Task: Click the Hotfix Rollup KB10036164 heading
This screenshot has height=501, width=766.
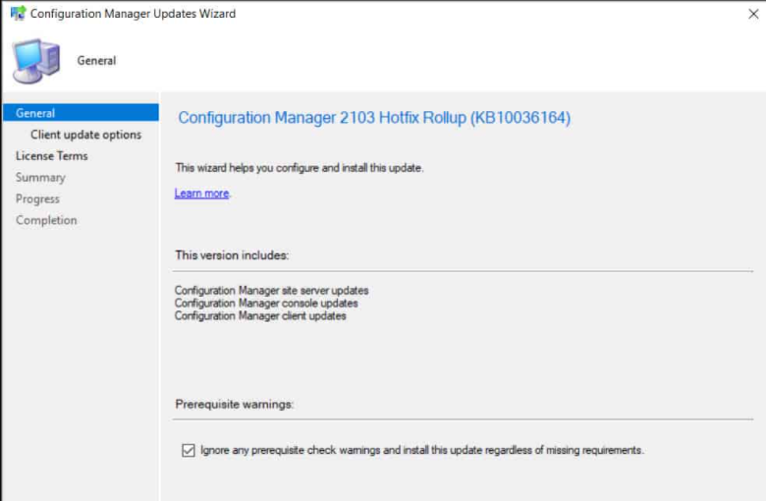Action: (374, 118)
